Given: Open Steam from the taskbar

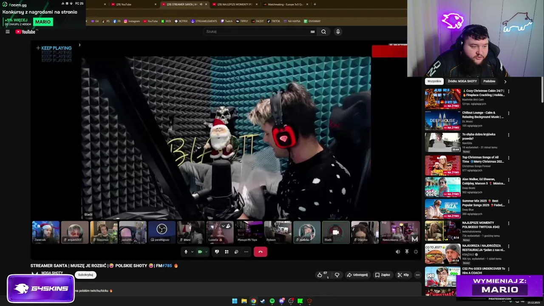Looking at the screenshot, I should pos(263,301).
